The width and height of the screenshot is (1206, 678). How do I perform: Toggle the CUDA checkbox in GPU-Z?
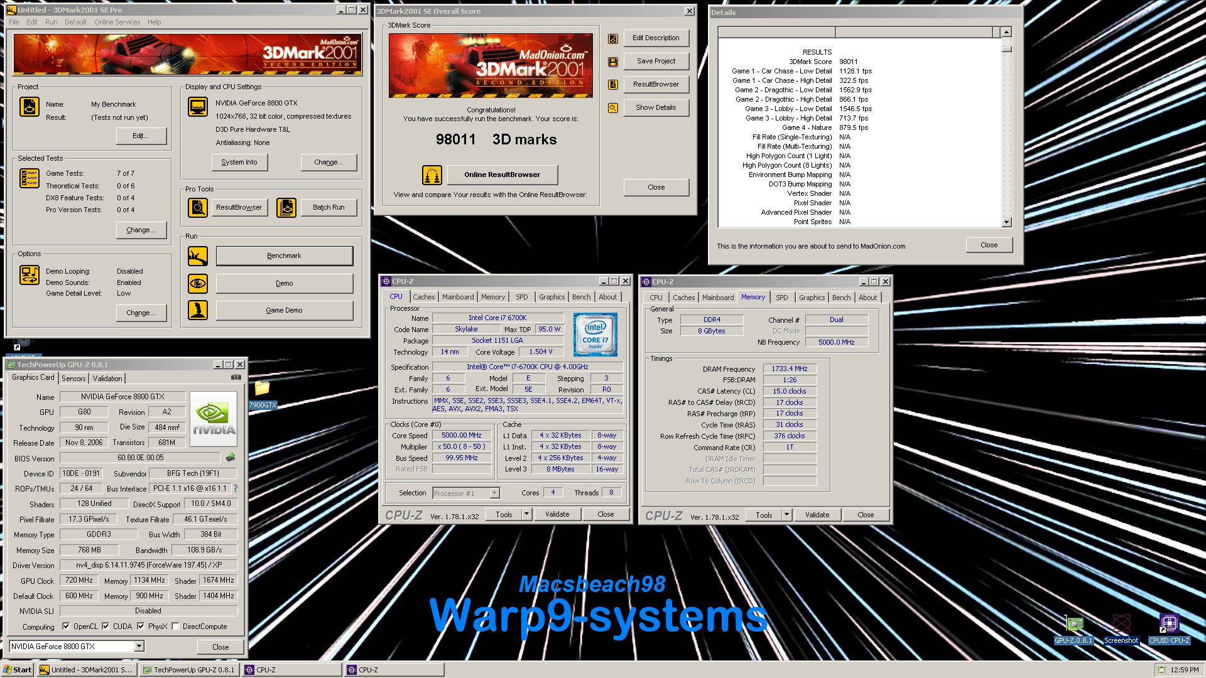pos(106,627)
